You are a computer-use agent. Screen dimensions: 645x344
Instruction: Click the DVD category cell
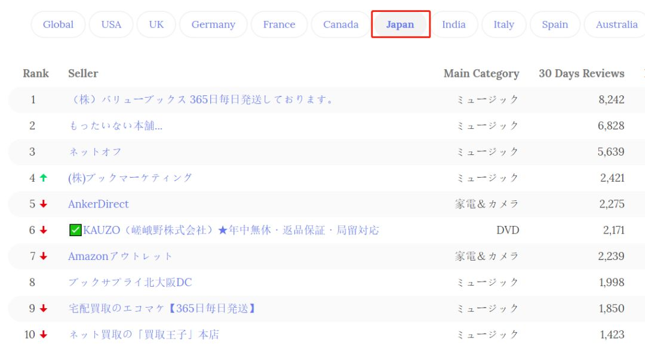point(508,230)
